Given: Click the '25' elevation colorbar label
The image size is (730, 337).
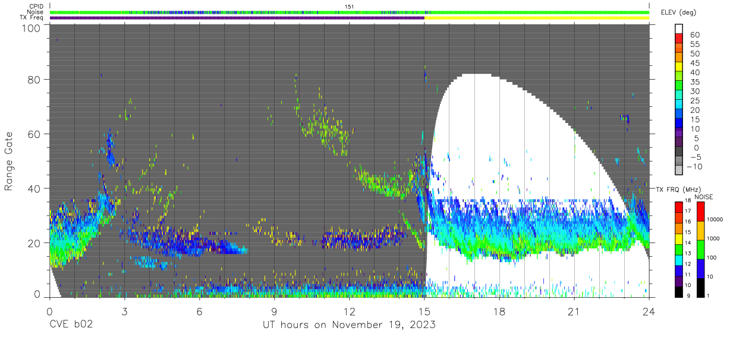Looking at the screenshot, I should pos(694,100).
